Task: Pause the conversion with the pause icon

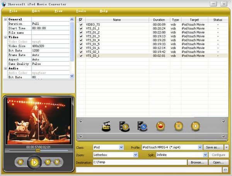Action: 178,126
